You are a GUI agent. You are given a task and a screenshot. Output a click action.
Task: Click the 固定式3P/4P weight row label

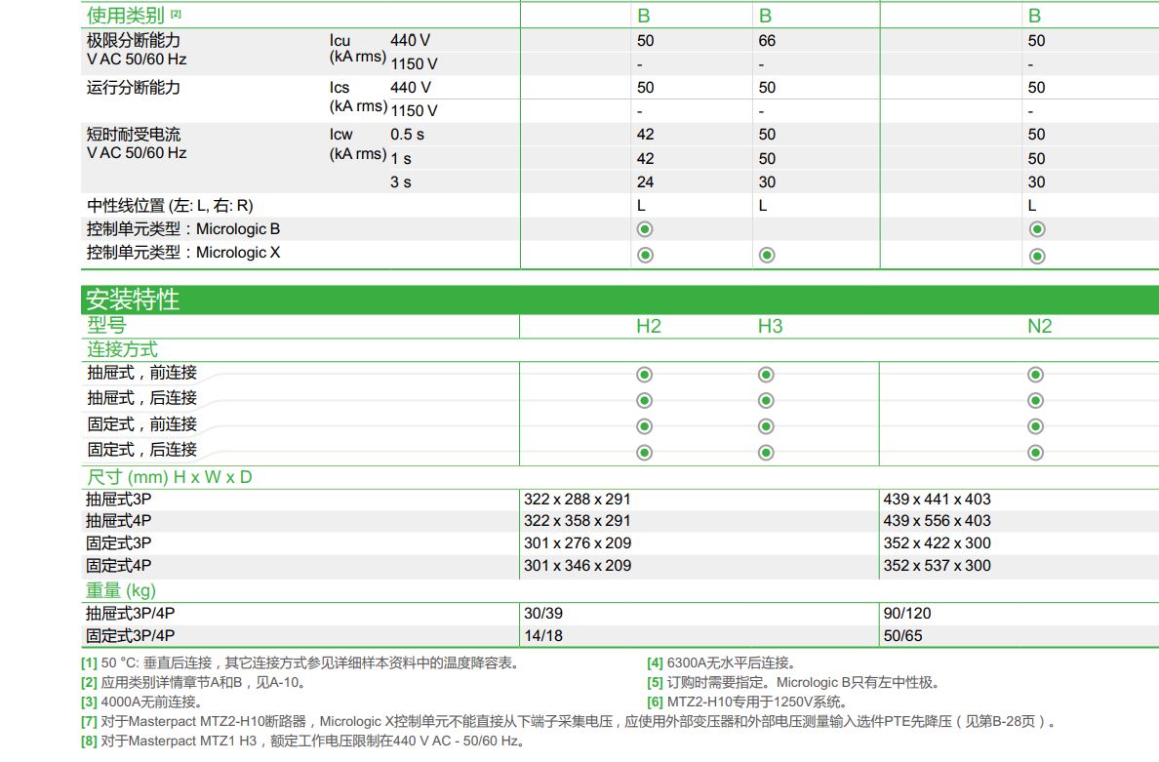tap(130, 635)
